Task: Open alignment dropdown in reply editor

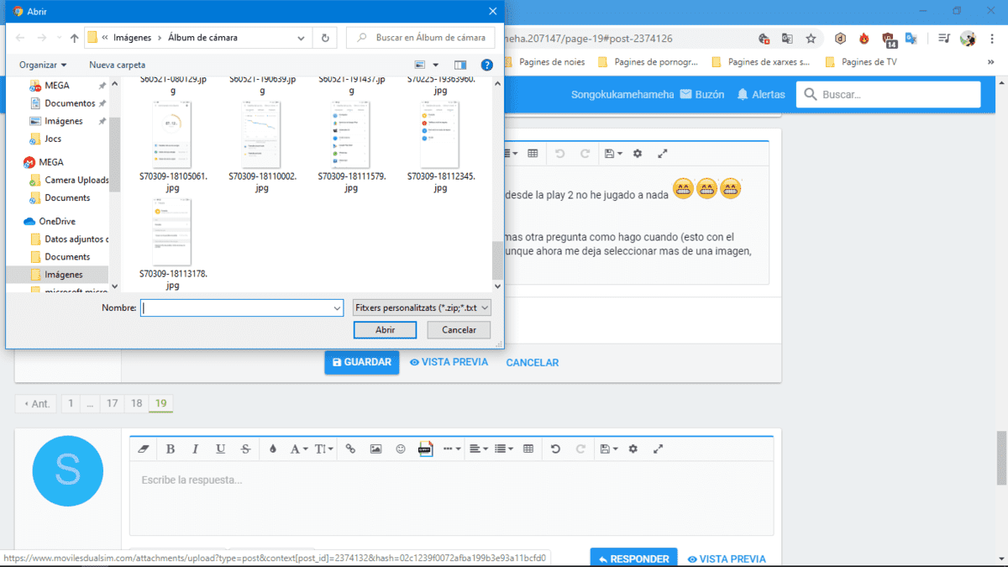Action: [479, 449]
